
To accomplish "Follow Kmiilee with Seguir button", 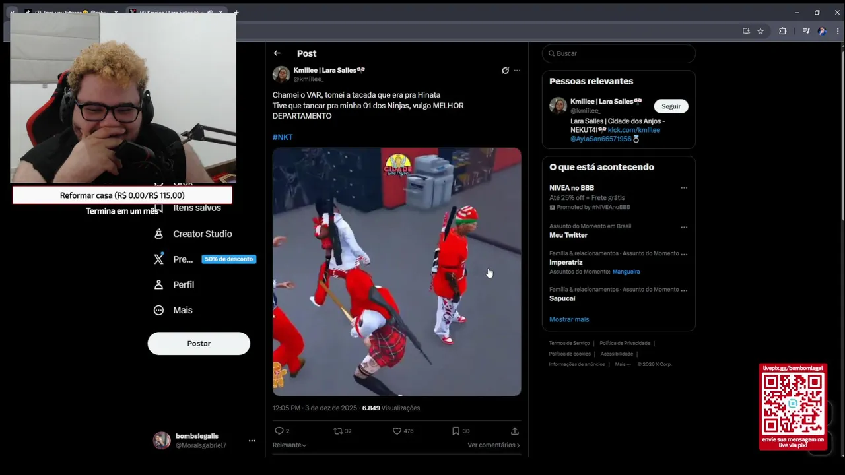I will (671, 106).
